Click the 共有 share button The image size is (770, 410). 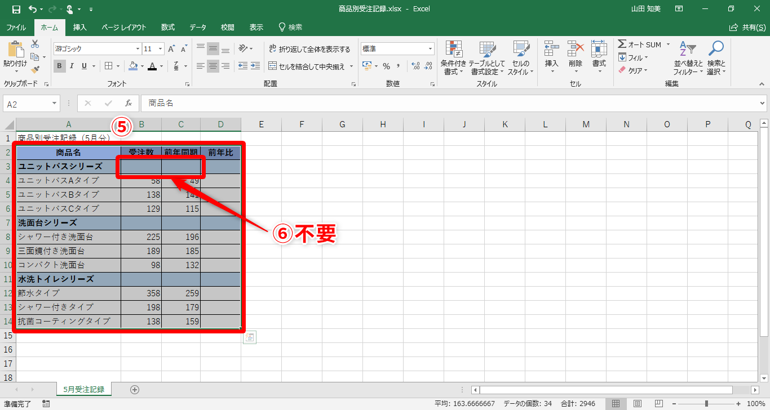coord(747,27)
